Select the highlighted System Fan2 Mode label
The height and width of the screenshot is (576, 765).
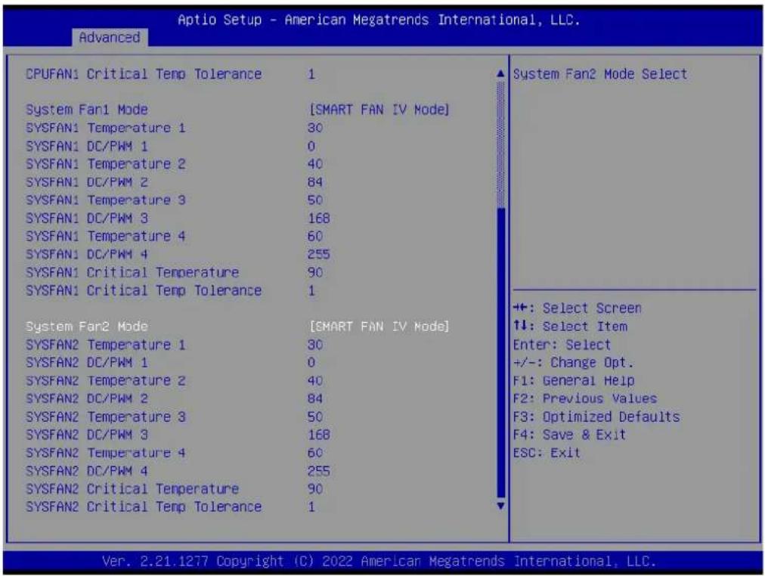[x=87, y=327]
